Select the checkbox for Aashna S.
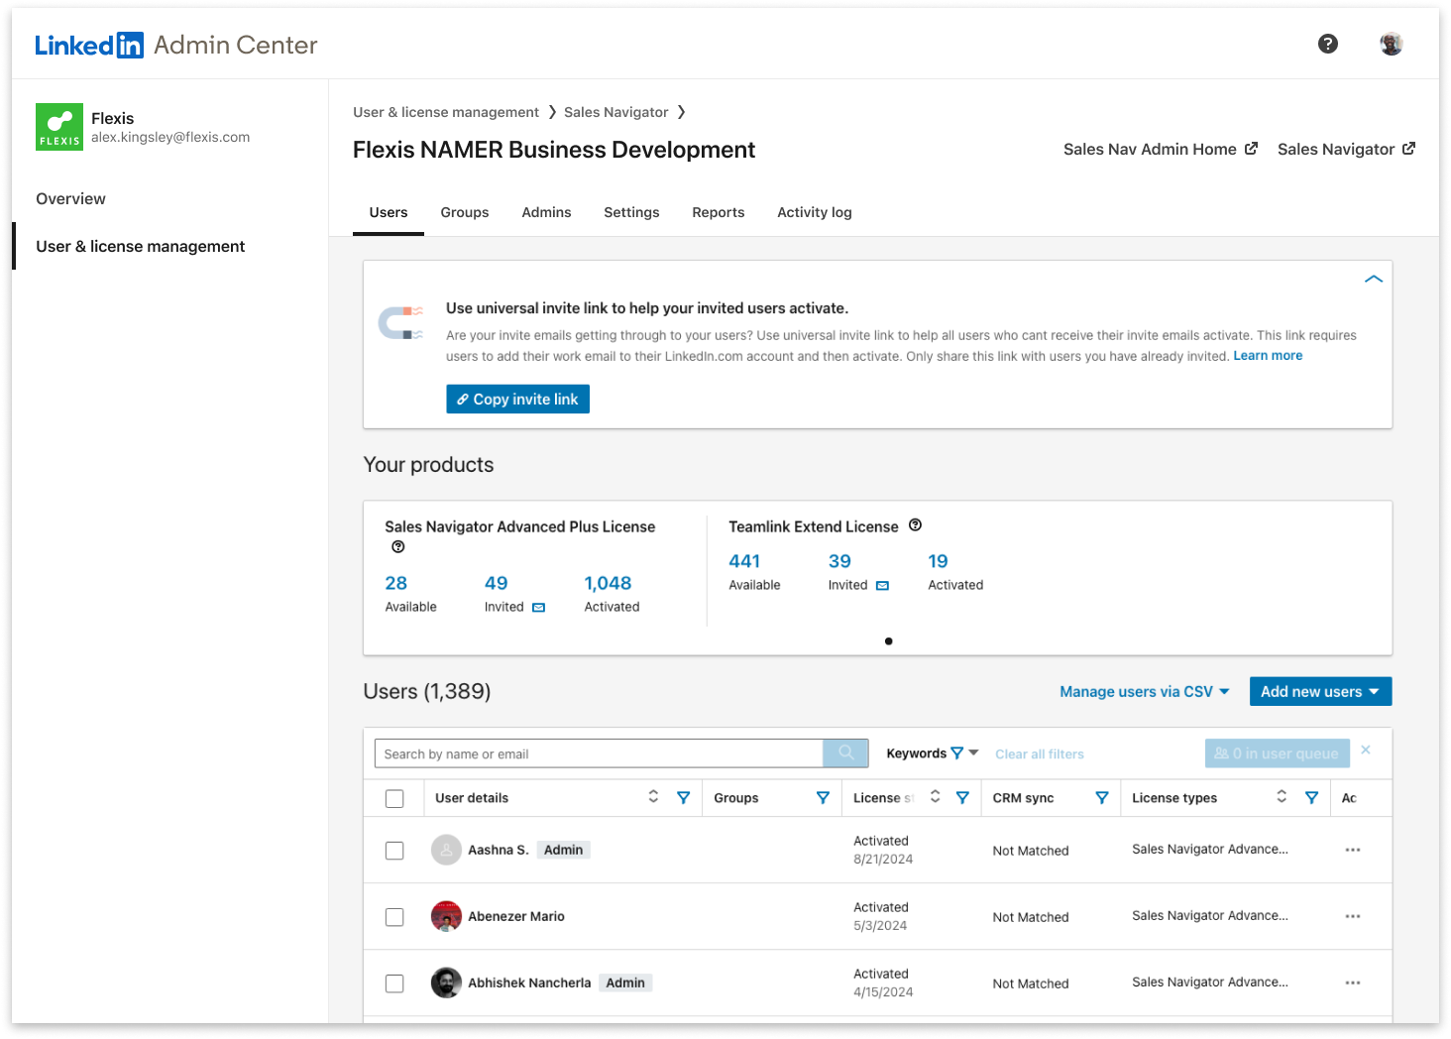 coord(394,851)
